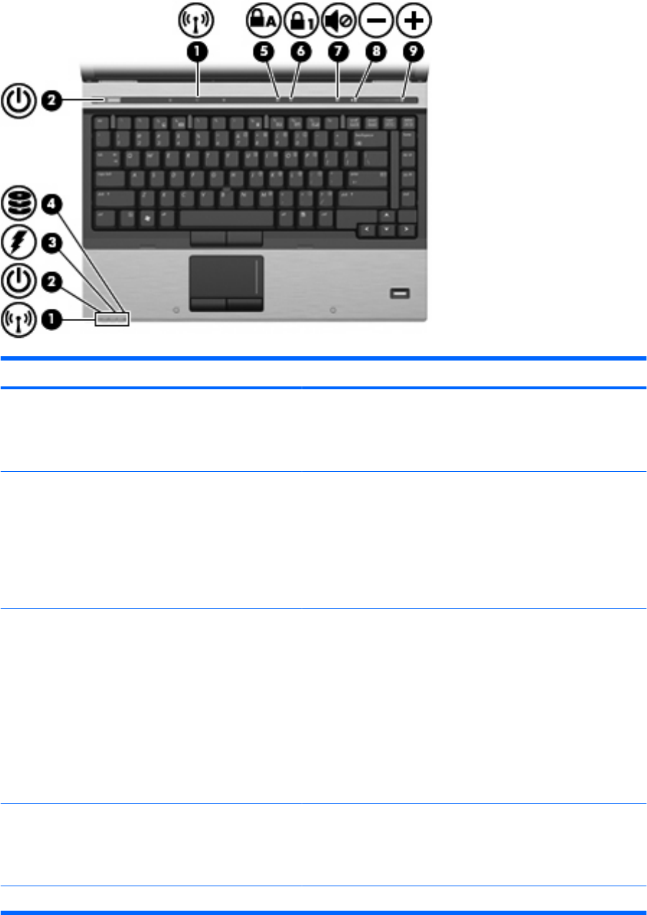Click the wireless icon beside the front lights
The image size is (647, 915).
click(19, 320)
